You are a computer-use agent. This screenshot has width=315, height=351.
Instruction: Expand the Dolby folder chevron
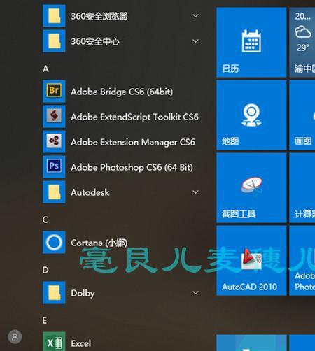pos(195,293)
